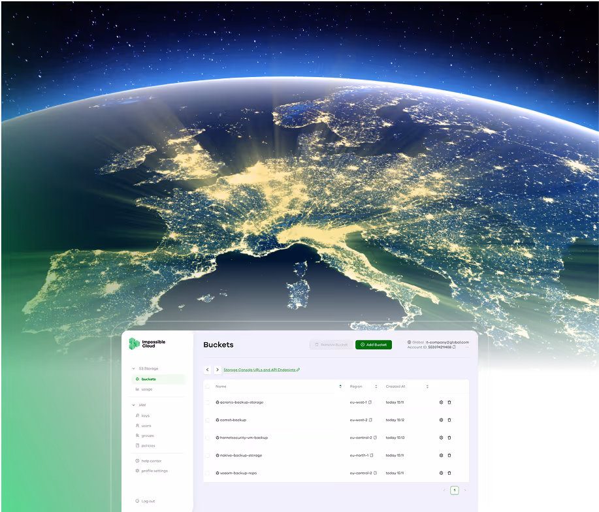Select page 1 in pagination
The height and width of the screenshot is (512, 599).
coord(455,490)
